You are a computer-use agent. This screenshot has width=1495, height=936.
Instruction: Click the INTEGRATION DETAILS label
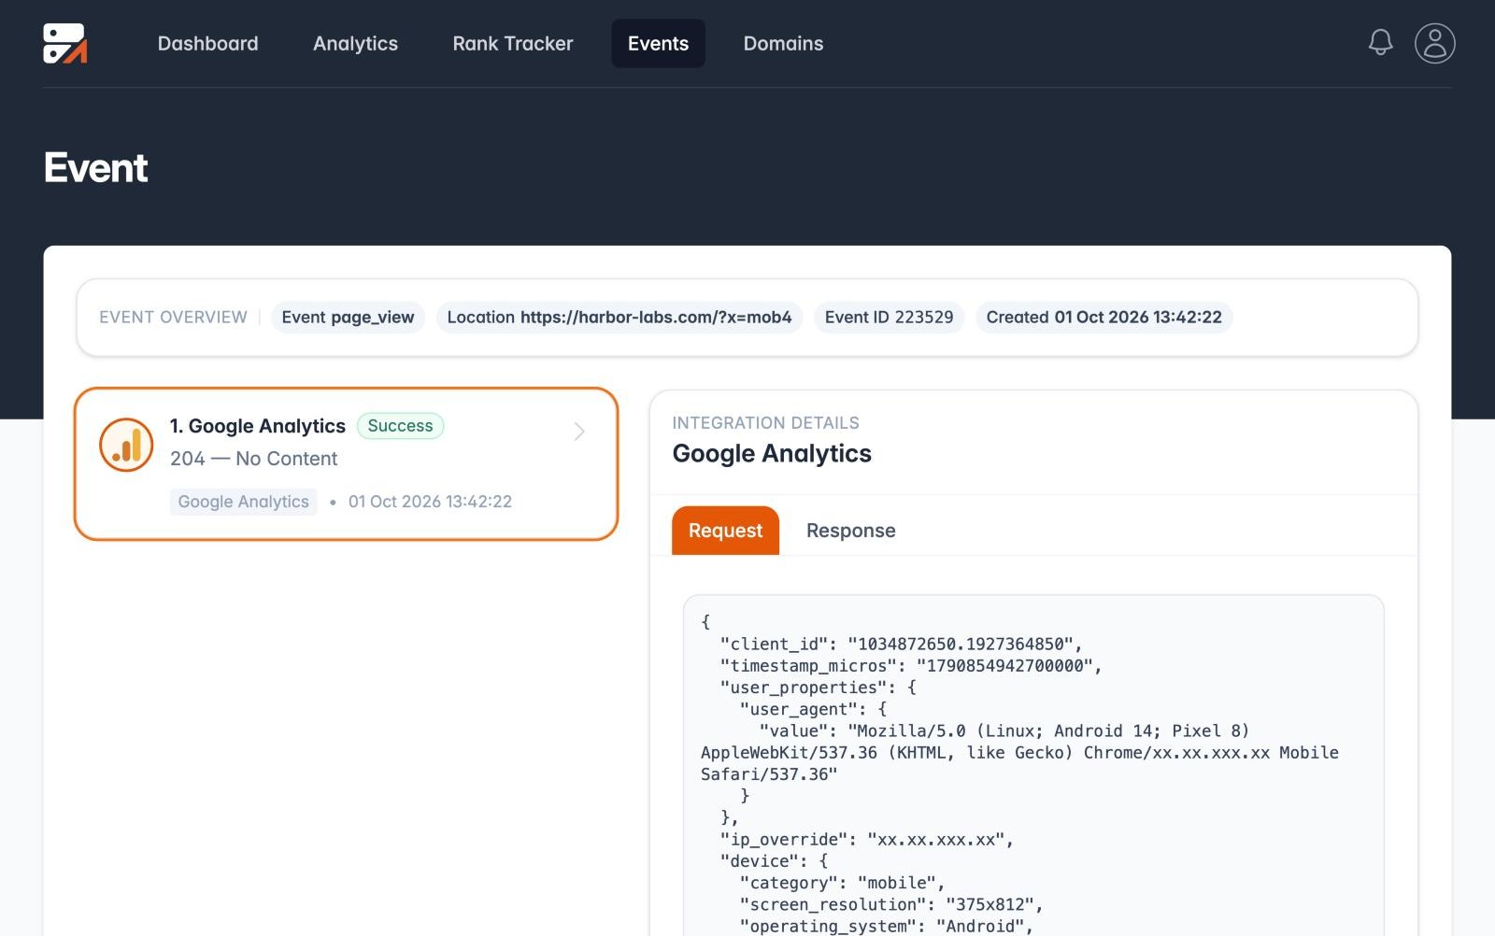click(x=765, y=423)
